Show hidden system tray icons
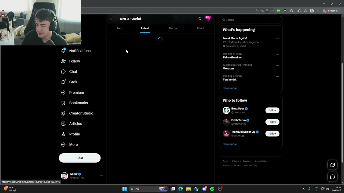Image resolution: width=344 pixels, height=193 pixels. (x=304, y=189)
